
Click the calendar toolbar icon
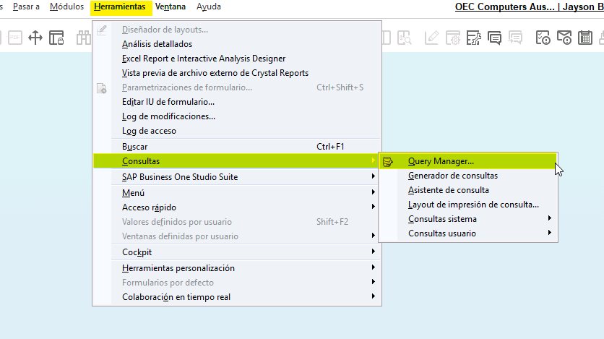pyautogui.click(x=585, y=38)
